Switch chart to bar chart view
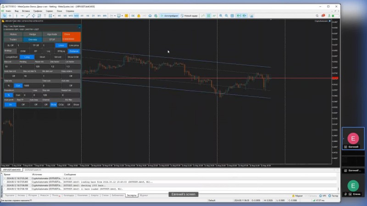The height and width of the screenshot is (206, 367). coord(203,16)
